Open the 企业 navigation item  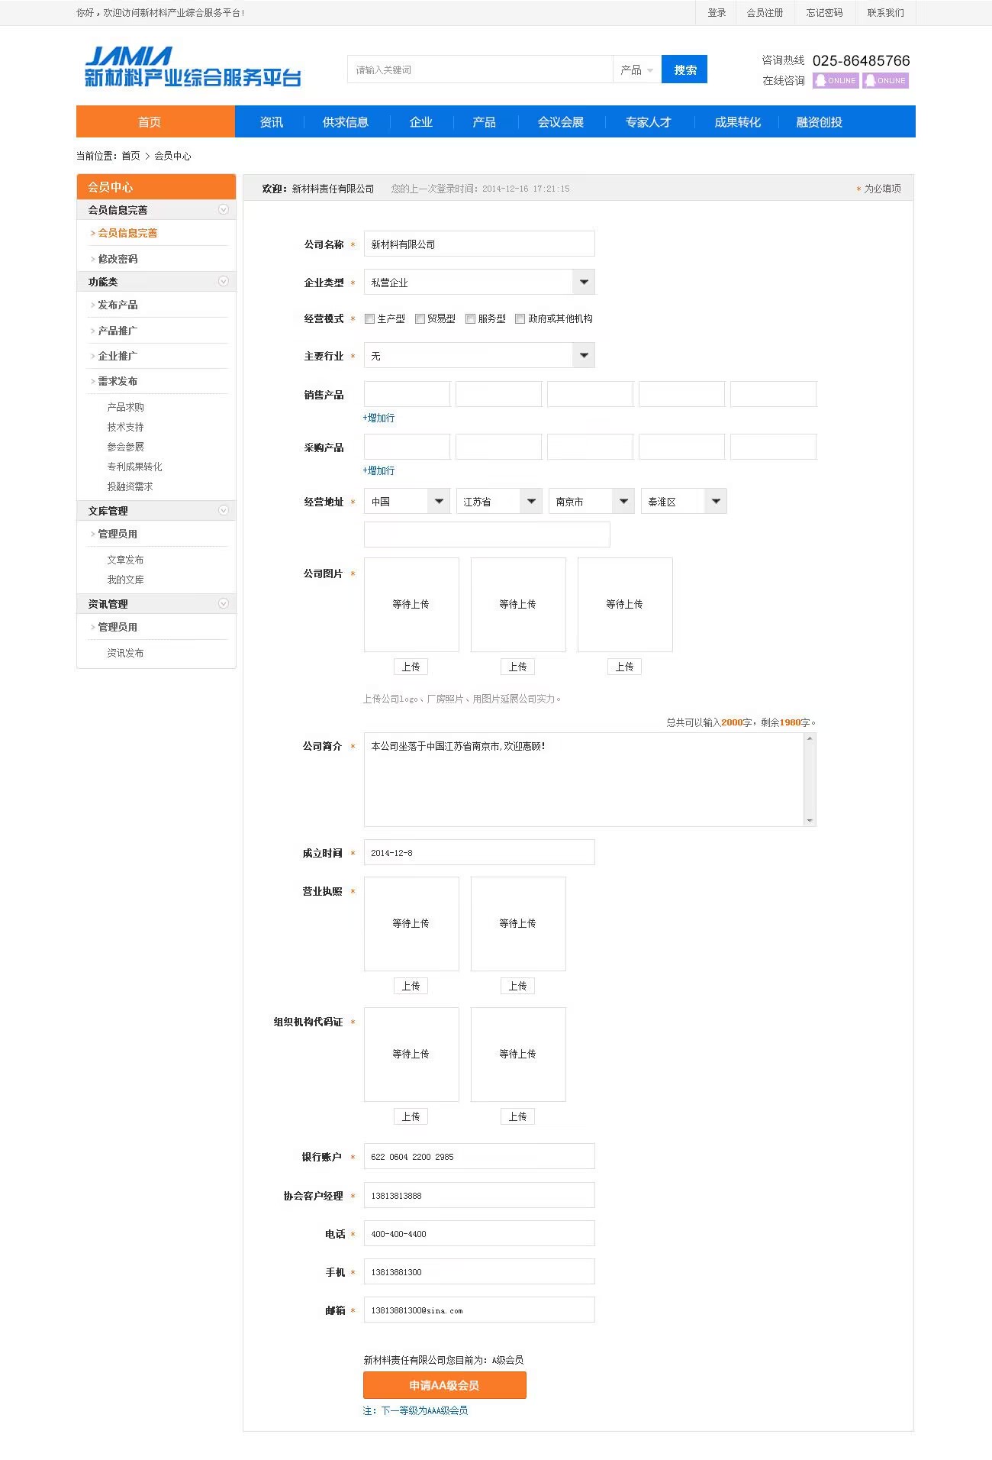[421, 121]
